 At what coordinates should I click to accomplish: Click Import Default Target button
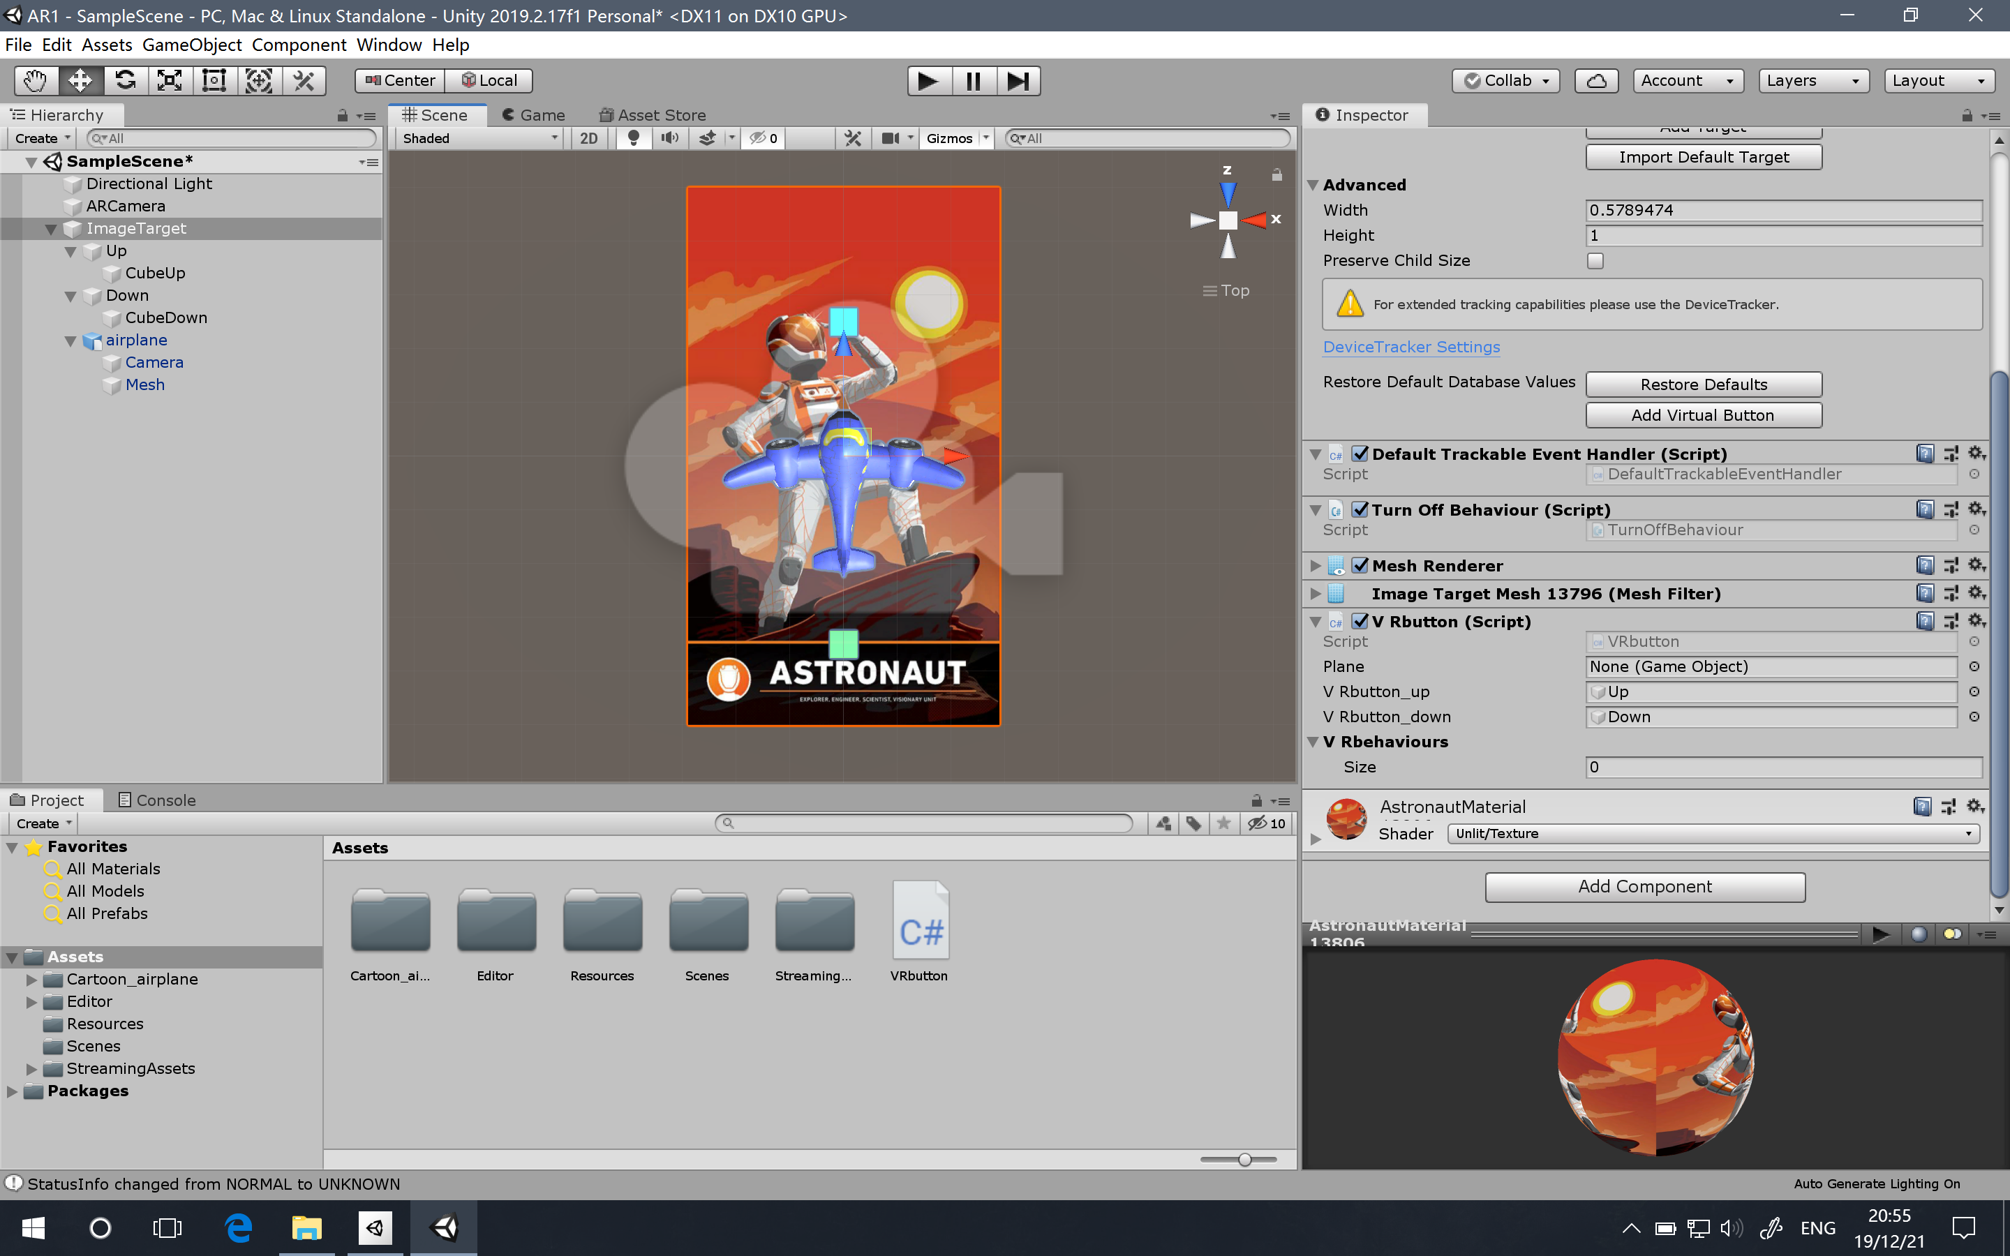pos(1704,157)
